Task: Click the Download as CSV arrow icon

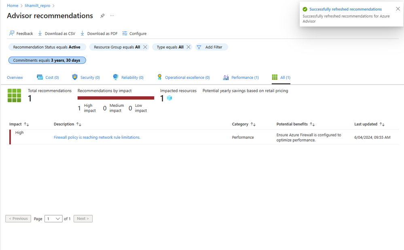Action: click(40, 33)
